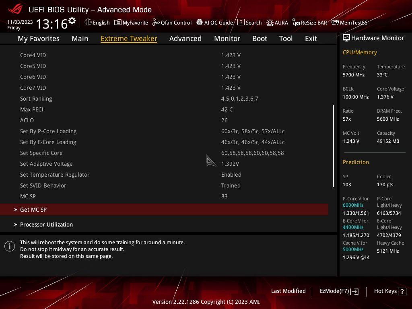Toggle the ReSize BAR icon
This screenshot has width=412, height=309.
pyautogui.click(x=296, y=23)
